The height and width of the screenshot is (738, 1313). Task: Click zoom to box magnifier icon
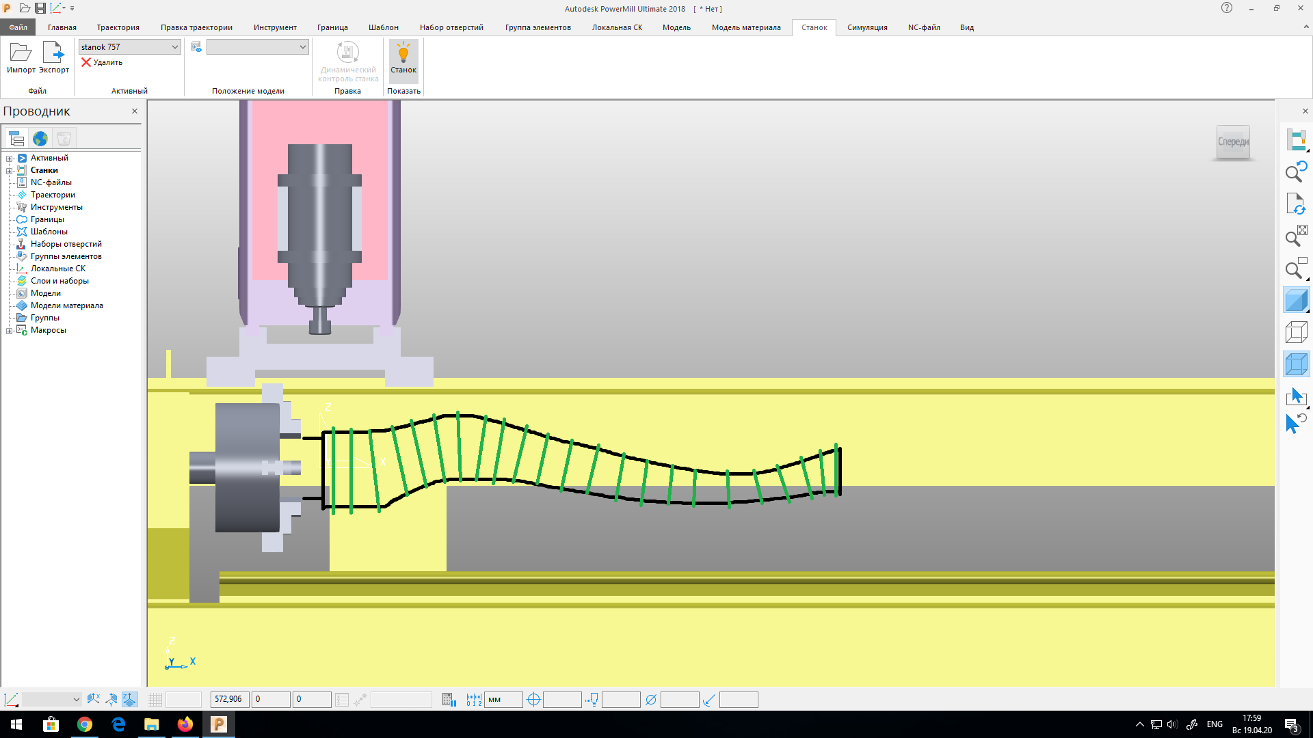1296,269
